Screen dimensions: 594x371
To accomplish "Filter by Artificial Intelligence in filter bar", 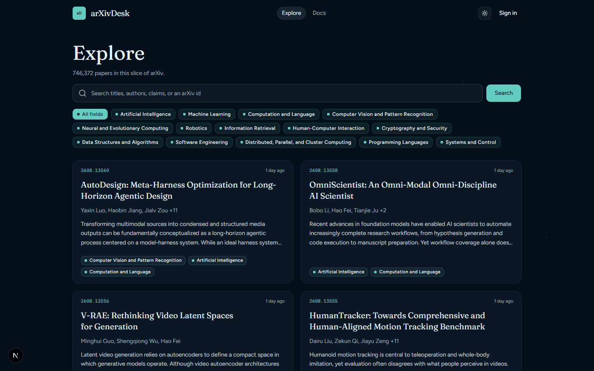I will tap(143, 114).
